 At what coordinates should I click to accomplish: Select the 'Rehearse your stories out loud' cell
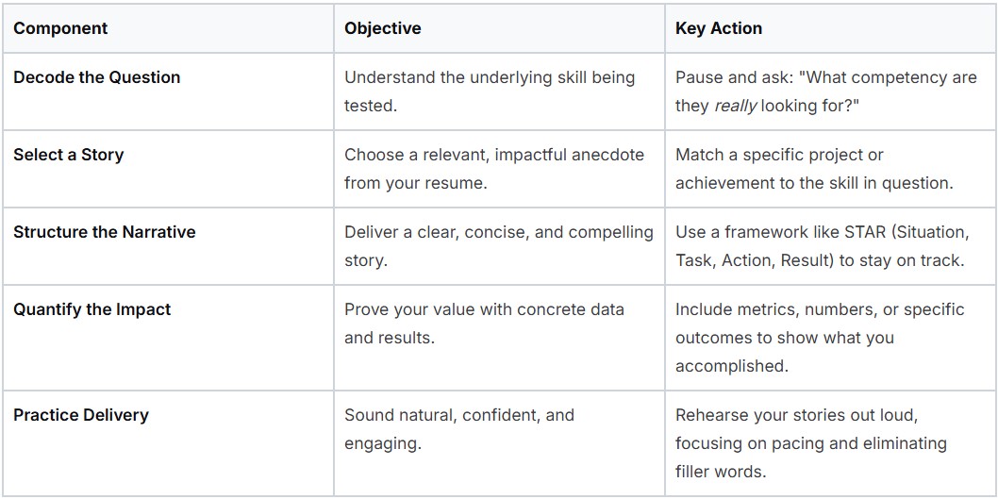(x=810, y=442)
